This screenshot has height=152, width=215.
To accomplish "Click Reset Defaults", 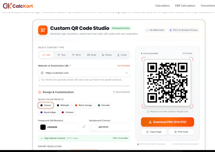I will click(x=121, y=92).
